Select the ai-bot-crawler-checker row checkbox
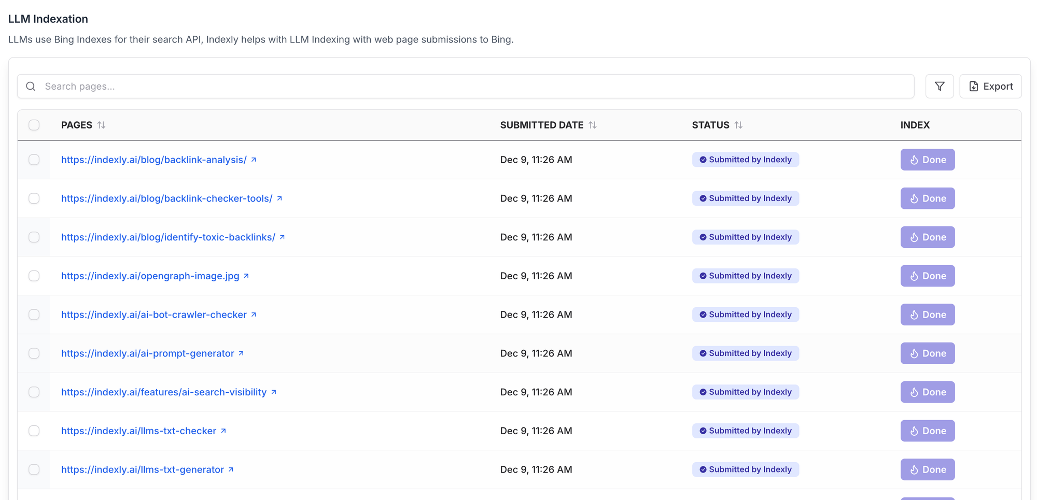Image resolution: width=1037 pixels, height=500 pixels. (x=34, y=315)
